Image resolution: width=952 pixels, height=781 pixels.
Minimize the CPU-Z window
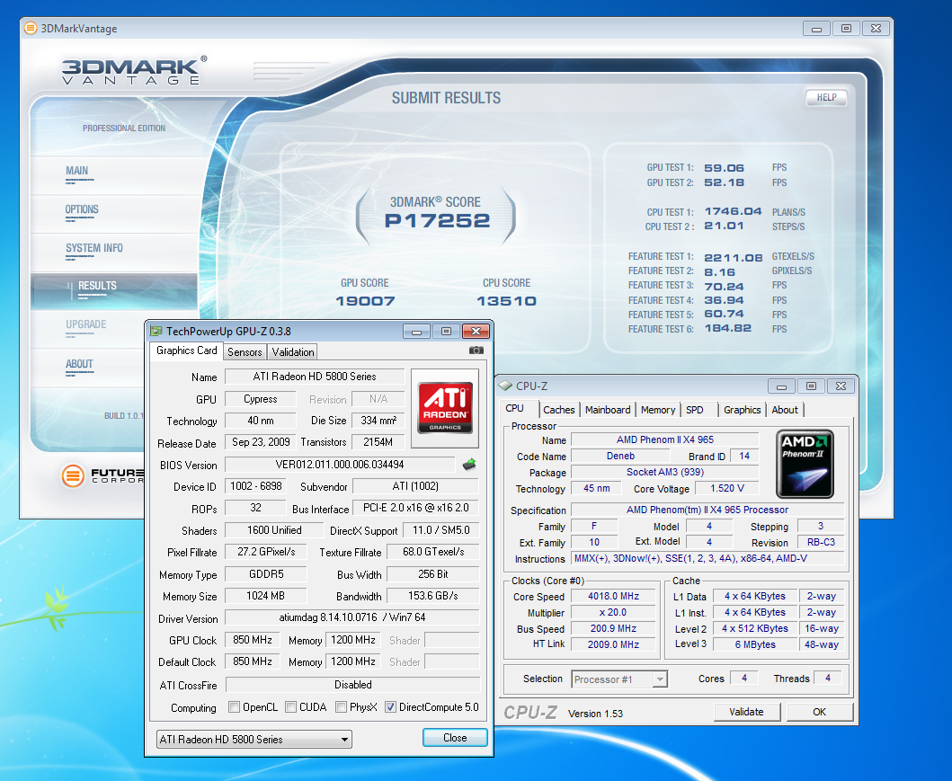pos(781,386)
